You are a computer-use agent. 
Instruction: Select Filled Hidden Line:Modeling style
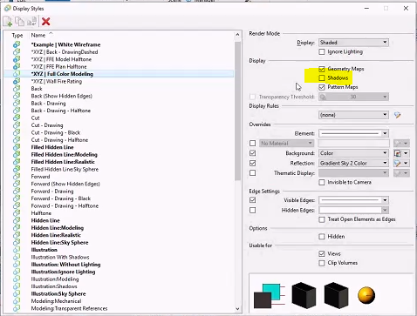[64, 155]
